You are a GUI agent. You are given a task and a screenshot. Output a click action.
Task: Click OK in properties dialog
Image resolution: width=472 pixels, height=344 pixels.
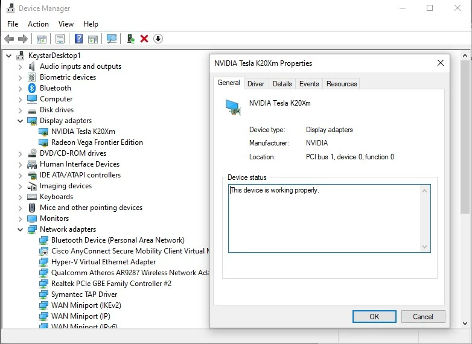coord(374,317)
